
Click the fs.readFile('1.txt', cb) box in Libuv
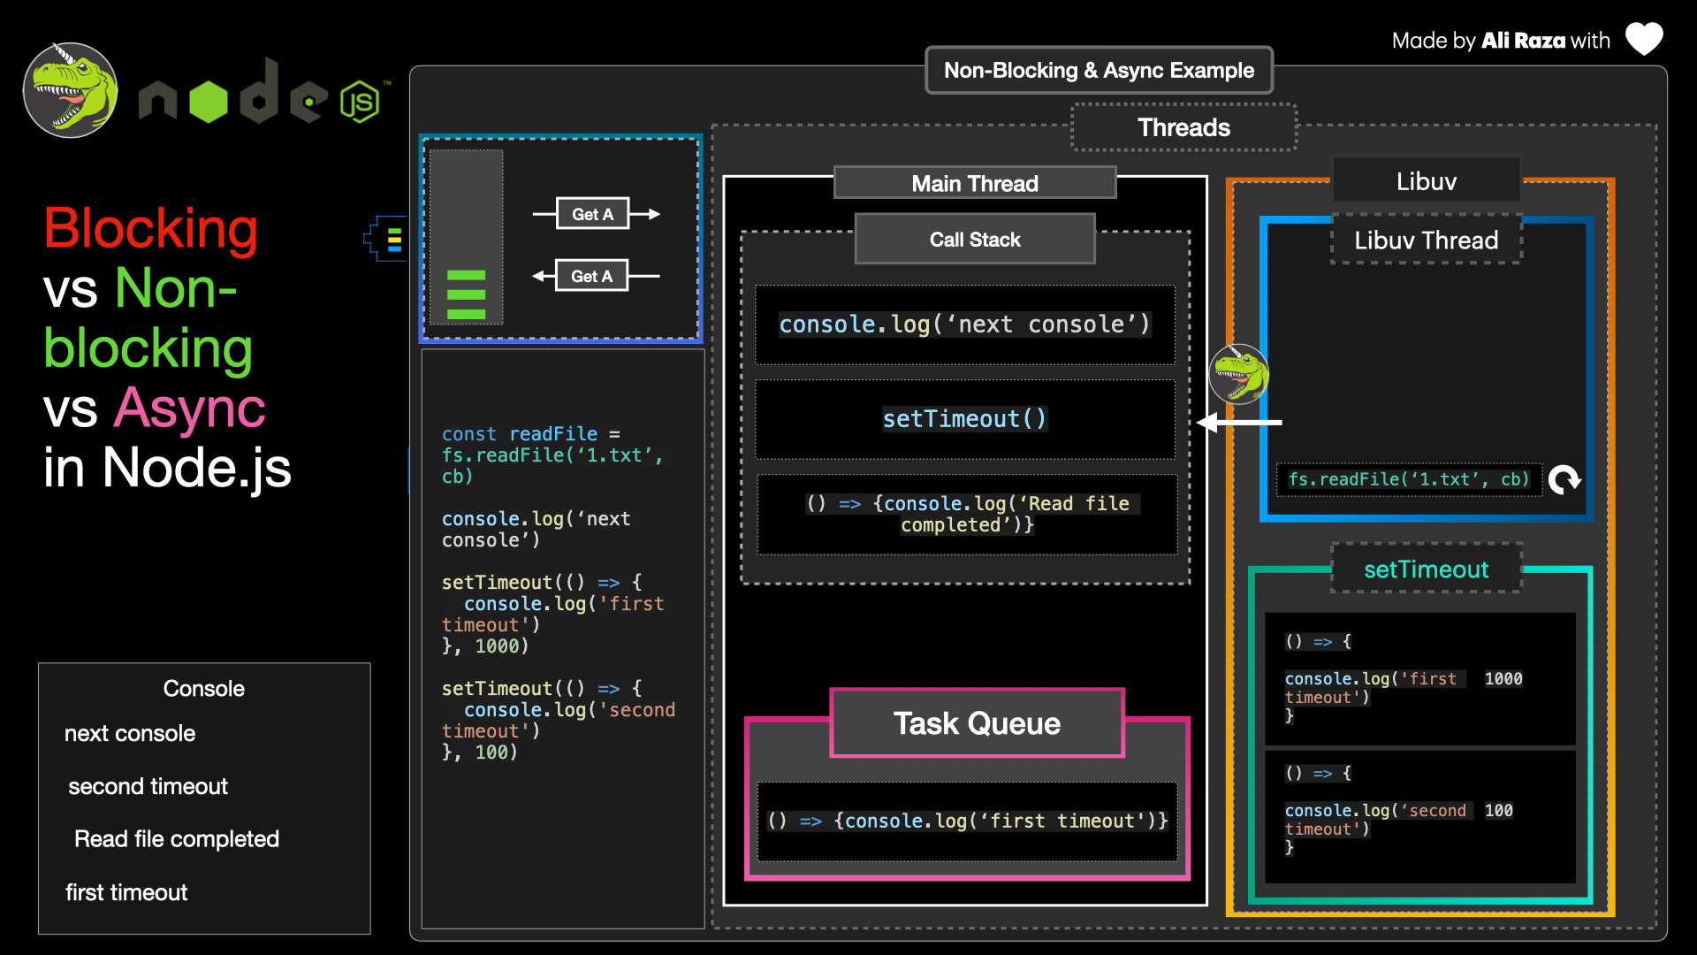coord(1408,479)
